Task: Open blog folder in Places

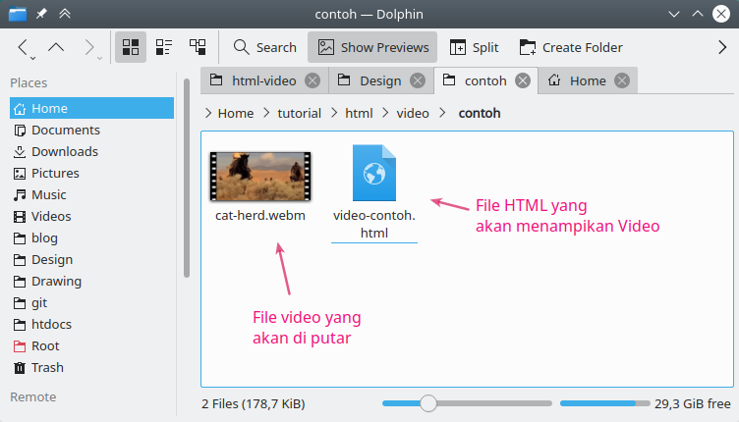Action: point(92,238)
